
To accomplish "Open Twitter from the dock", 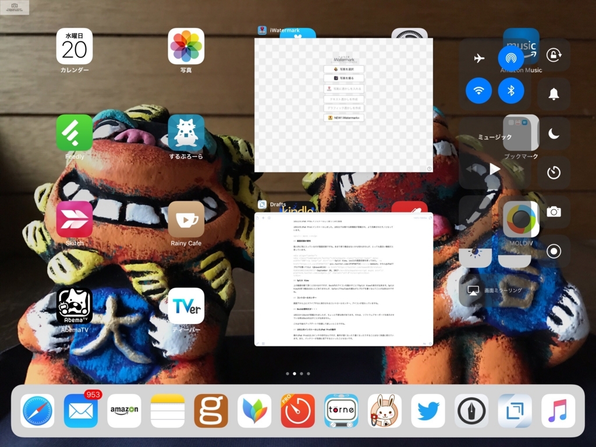I will [x=428, y=411].
